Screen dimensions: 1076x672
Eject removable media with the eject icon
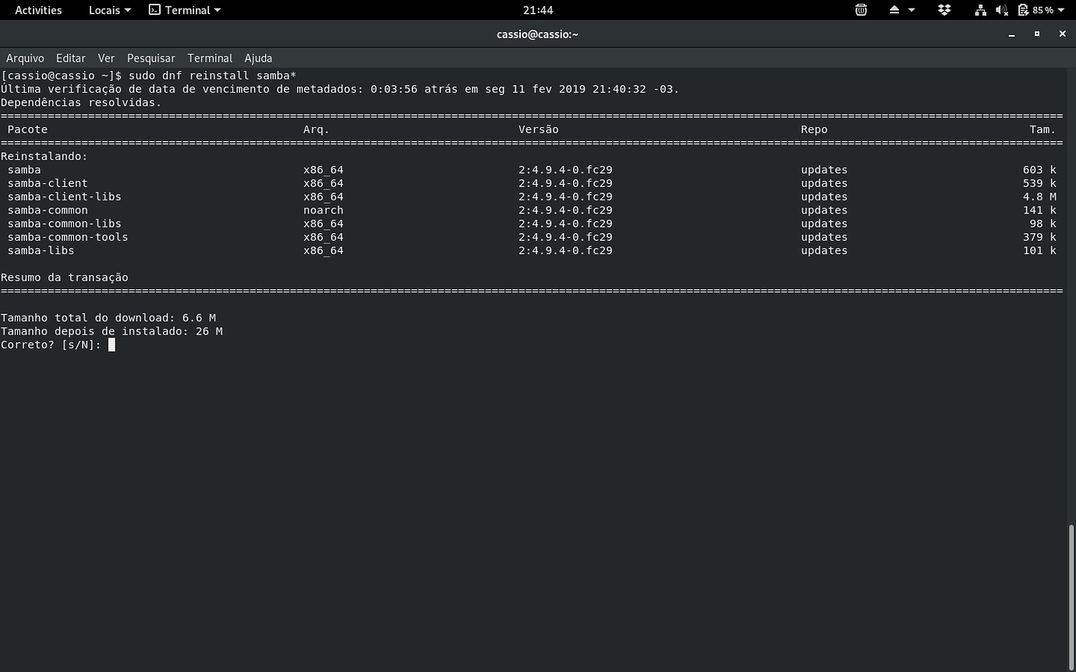click(894, 10)
